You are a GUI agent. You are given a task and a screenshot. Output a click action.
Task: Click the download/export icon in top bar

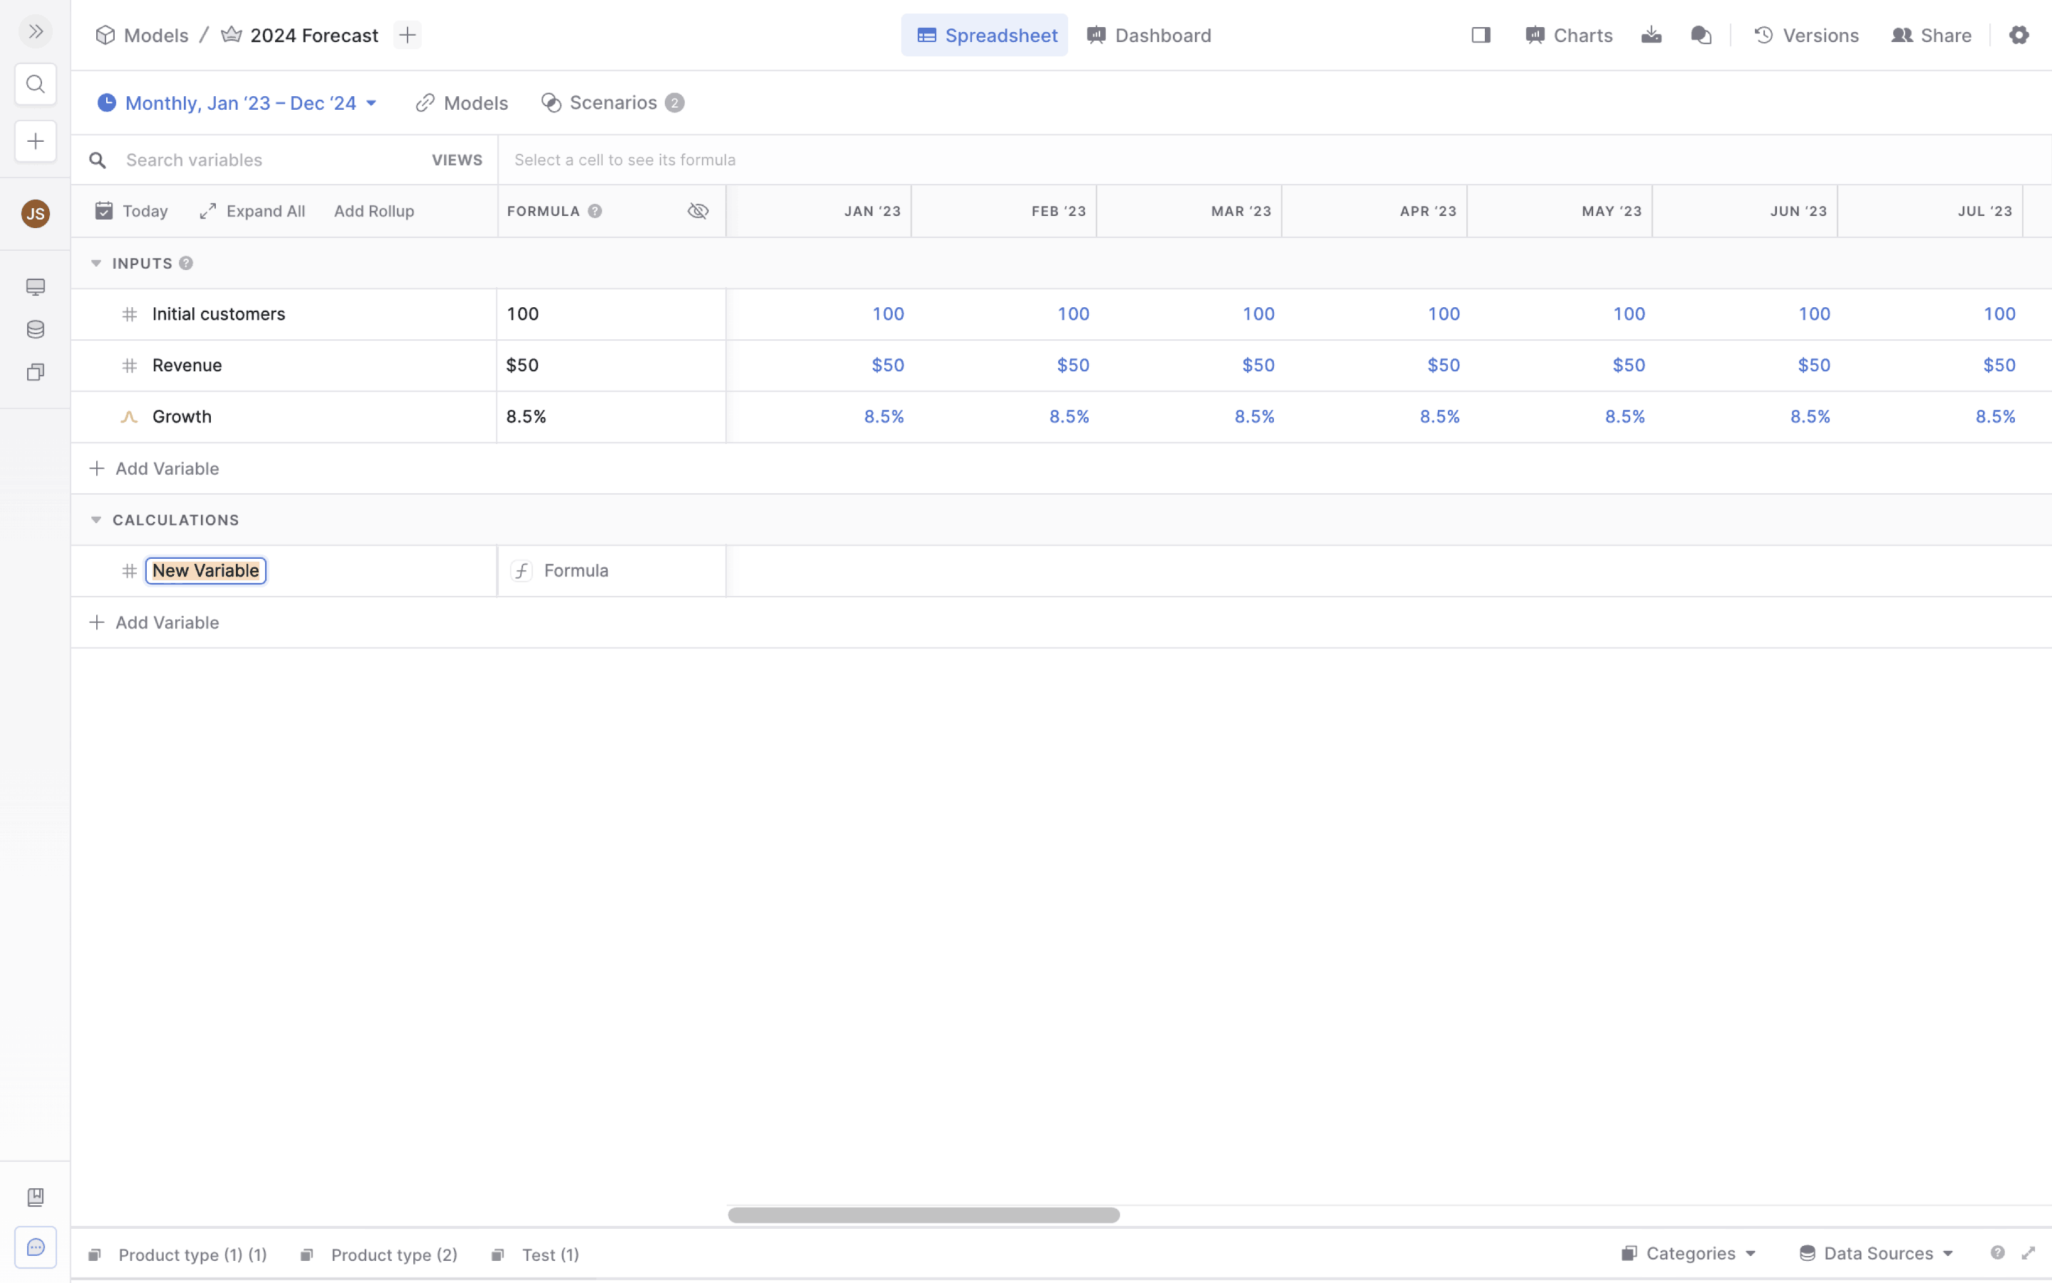(x=1651, y=35)
